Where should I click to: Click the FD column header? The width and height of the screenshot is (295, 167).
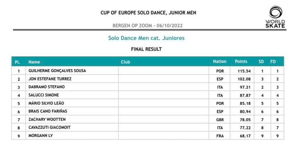(273, 62)
